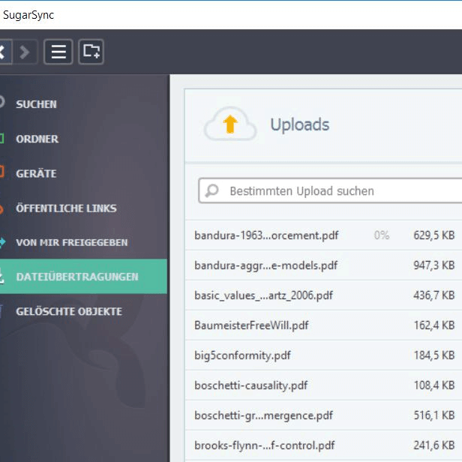Click the basic_values_...artz_2006.pdf row
The height and width of the screenshot is (462, 462).
(263, 295)
